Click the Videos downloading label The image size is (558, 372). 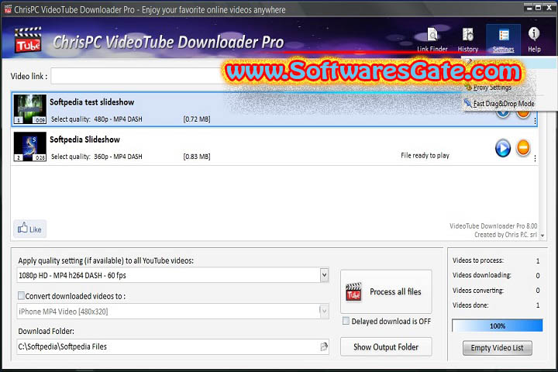(481, 275)
